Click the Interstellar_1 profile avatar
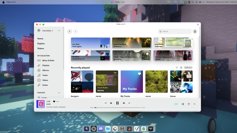237x133 pixels. coord(39,31)
